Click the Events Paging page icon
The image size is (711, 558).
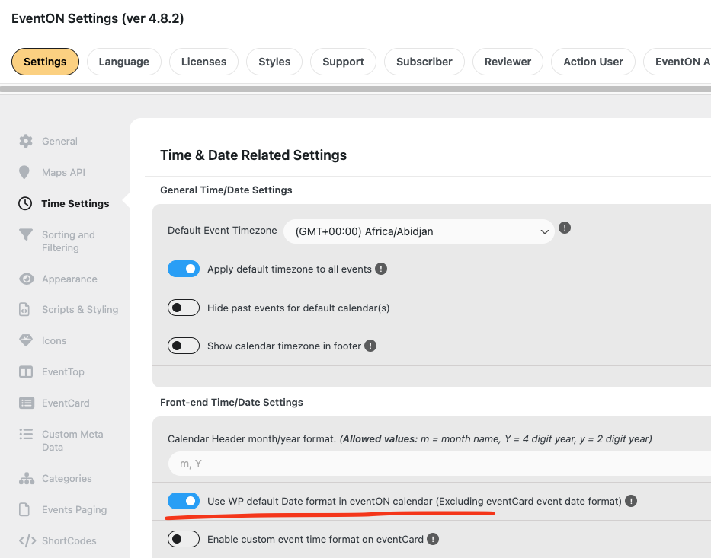click(24, 509)
